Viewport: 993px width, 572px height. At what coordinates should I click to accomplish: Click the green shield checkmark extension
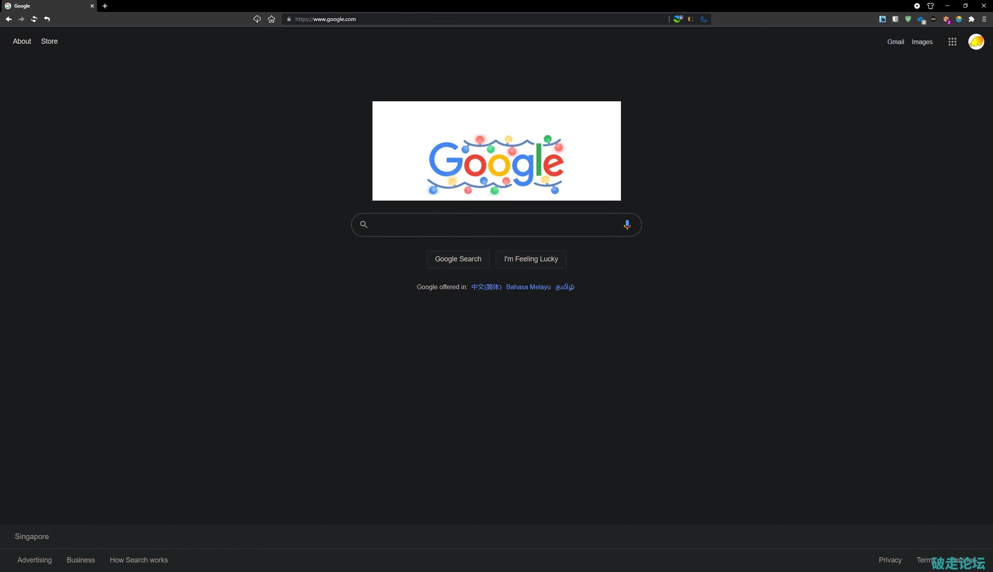pos(908,19)
